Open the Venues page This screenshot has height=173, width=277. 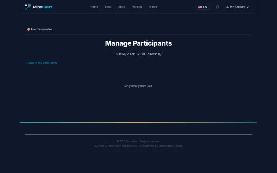pyautogui.click(x=137, y=7)
